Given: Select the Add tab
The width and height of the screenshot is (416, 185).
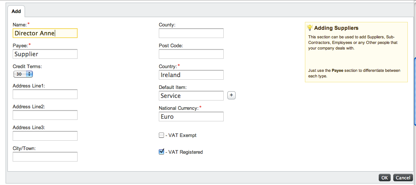Looking at the screenshot, I should (x=16, y=11).
